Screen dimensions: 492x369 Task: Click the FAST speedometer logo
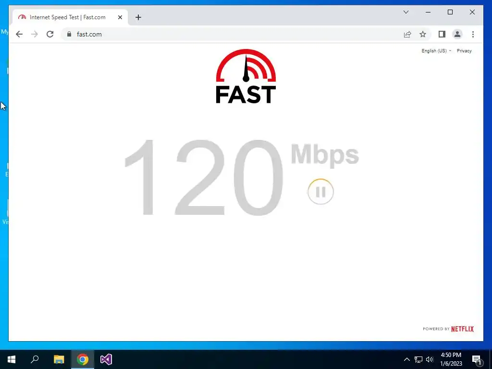click(x=246, y=76)
